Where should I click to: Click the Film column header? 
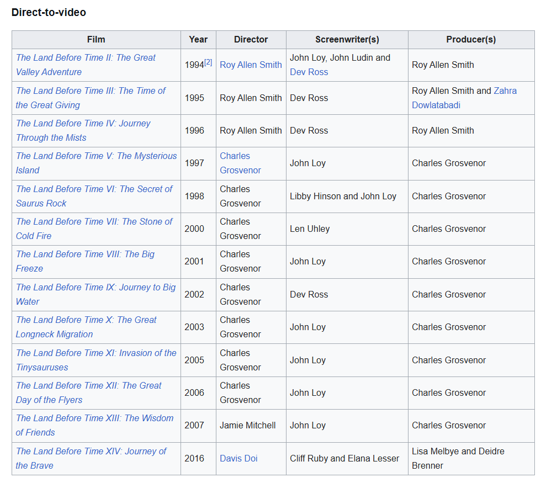pos(96,39)
